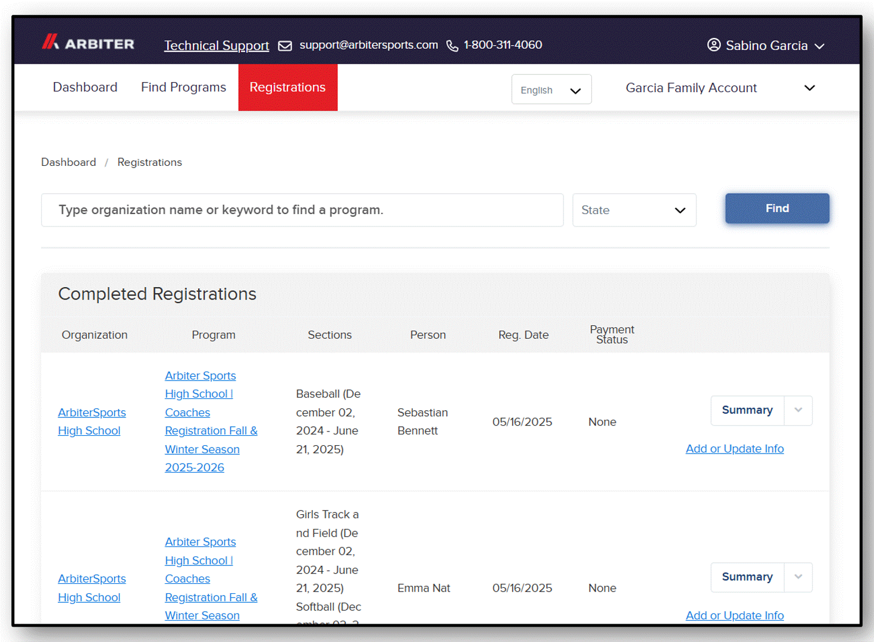The height and width of the screenshot is (642, 874).
Task: Click the user profile avatar icon
Action: 714,45
